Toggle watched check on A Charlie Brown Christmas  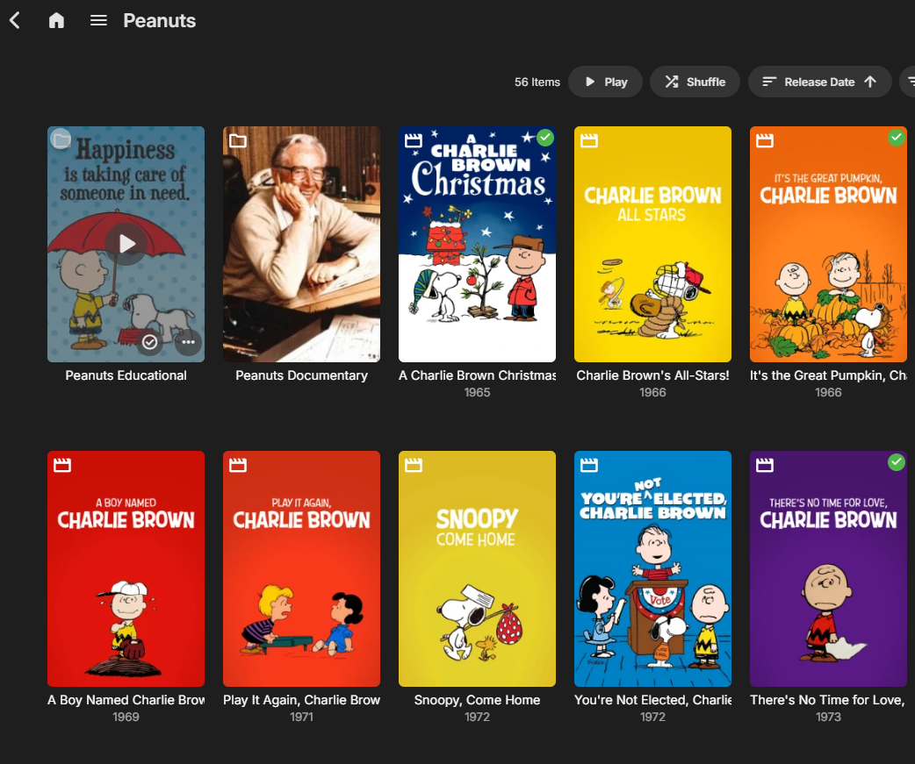click(545, 138)
